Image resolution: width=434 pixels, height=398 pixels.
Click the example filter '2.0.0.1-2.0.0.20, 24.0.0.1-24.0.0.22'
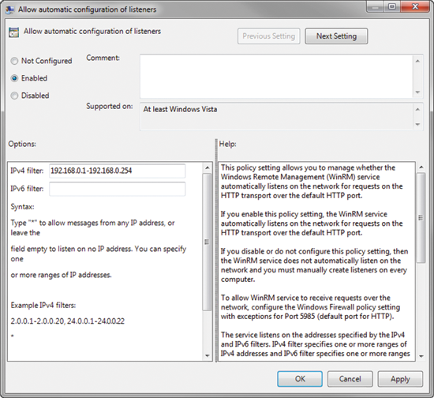point(68,321)
